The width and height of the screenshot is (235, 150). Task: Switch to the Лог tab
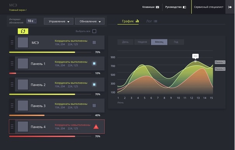point(152,21)
